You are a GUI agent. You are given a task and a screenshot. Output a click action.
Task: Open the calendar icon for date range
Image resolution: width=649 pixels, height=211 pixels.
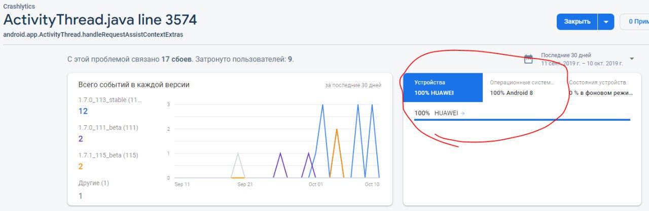pos(528,59)
